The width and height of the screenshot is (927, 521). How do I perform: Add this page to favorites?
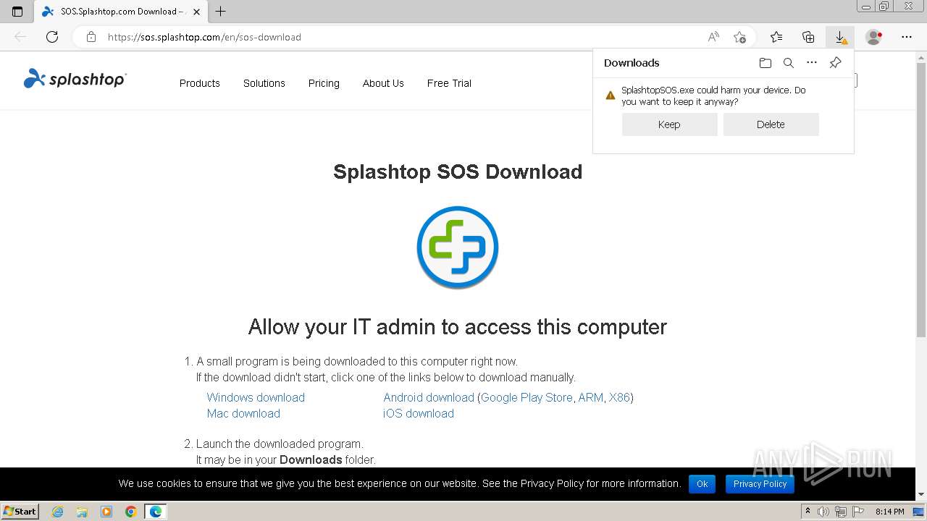[739, 37]
